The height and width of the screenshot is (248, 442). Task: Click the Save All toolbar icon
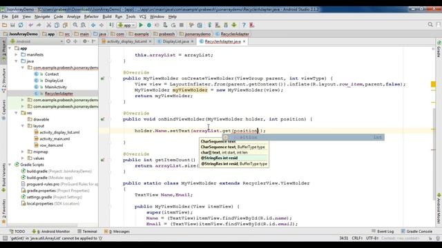click(x=12, y=25)
